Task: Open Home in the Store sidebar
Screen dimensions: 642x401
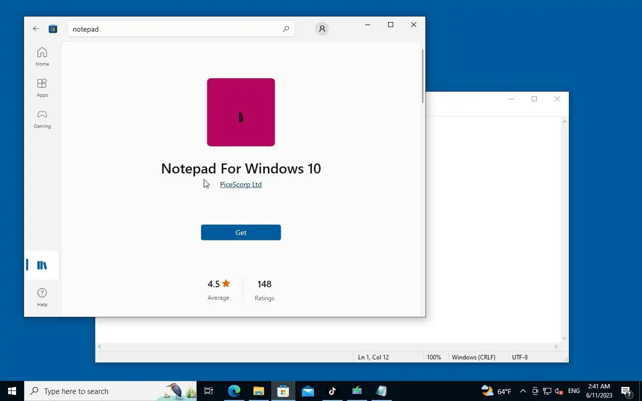Action: click(x=42, y=57)
